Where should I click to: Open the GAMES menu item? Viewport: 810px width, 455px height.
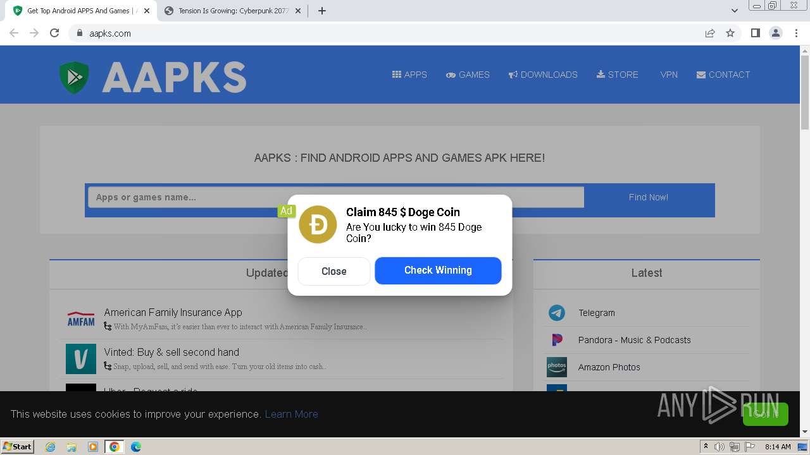tap(468, 75)
